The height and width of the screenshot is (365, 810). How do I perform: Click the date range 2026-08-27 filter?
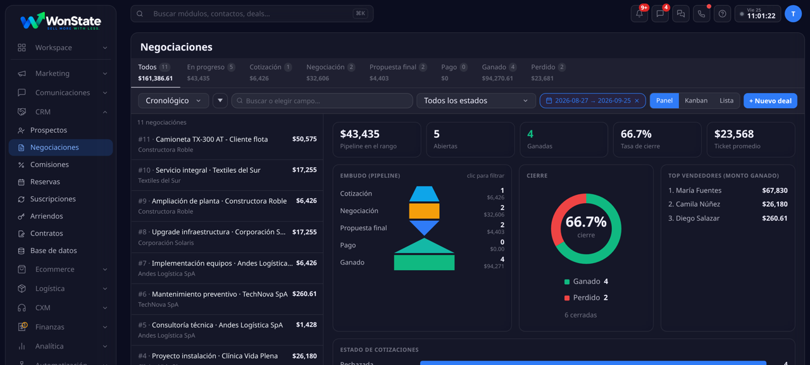point(592,101)
